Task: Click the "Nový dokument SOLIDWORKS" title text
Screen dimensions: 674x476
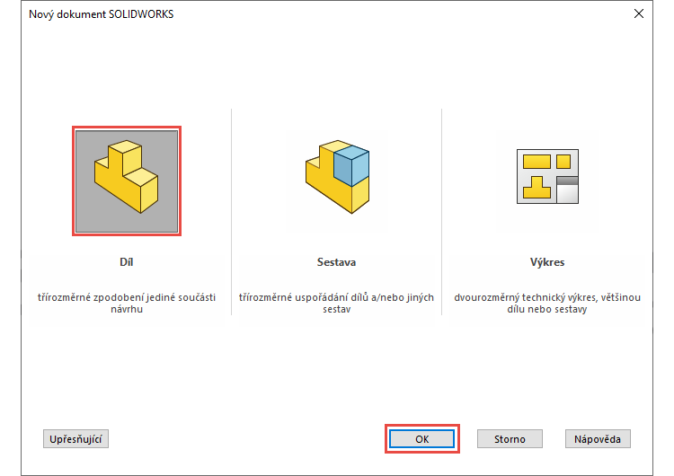Action: coord(102,14)
